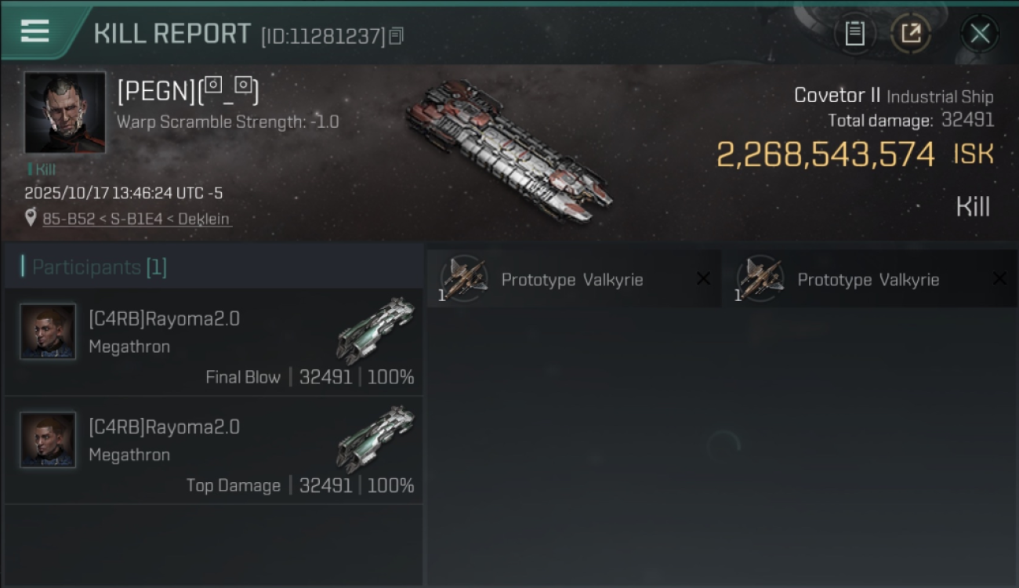Select Covetor II ship name label
1019x588 pixels.
(x=837, y=96)
